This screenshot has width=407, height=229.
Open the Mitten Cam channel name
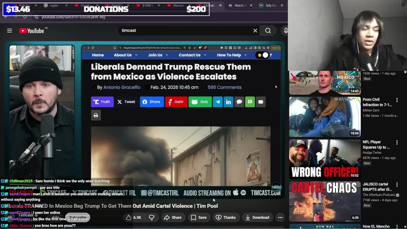[371, 110]
